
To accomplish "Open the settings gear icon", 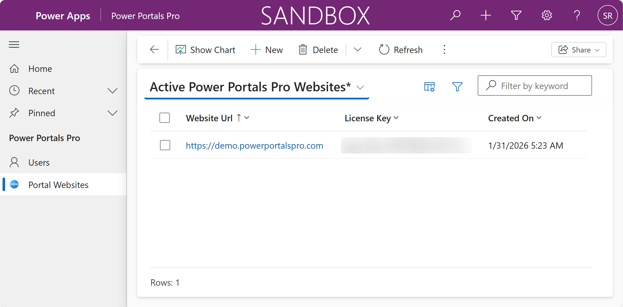I will (x=547, y=15).
